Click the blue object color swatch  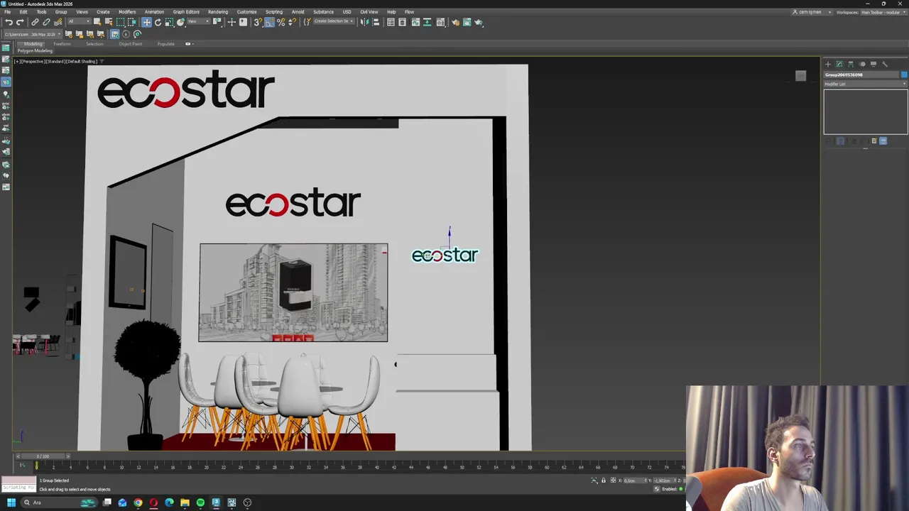(904, 75)
